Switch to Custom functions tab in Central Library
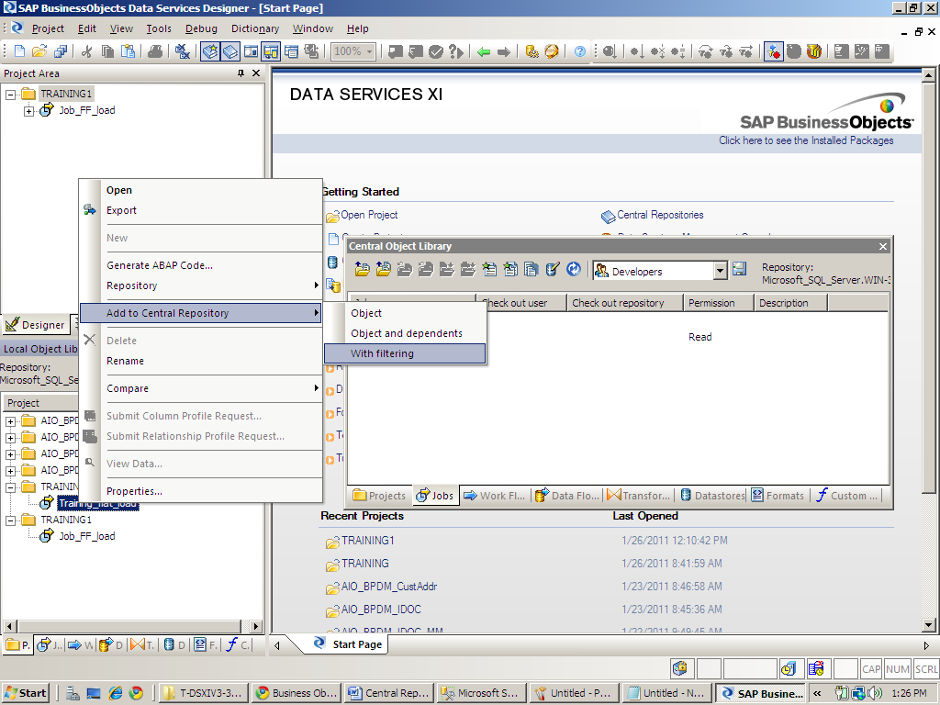This screenshot has height=705, width=940. (846, 496)
